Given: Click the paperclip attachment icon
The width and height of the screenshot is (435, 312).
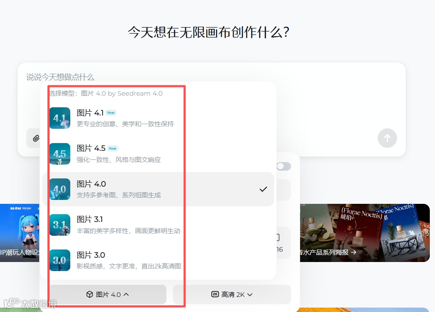Looking at the screenshot, I should coord(36,138).
